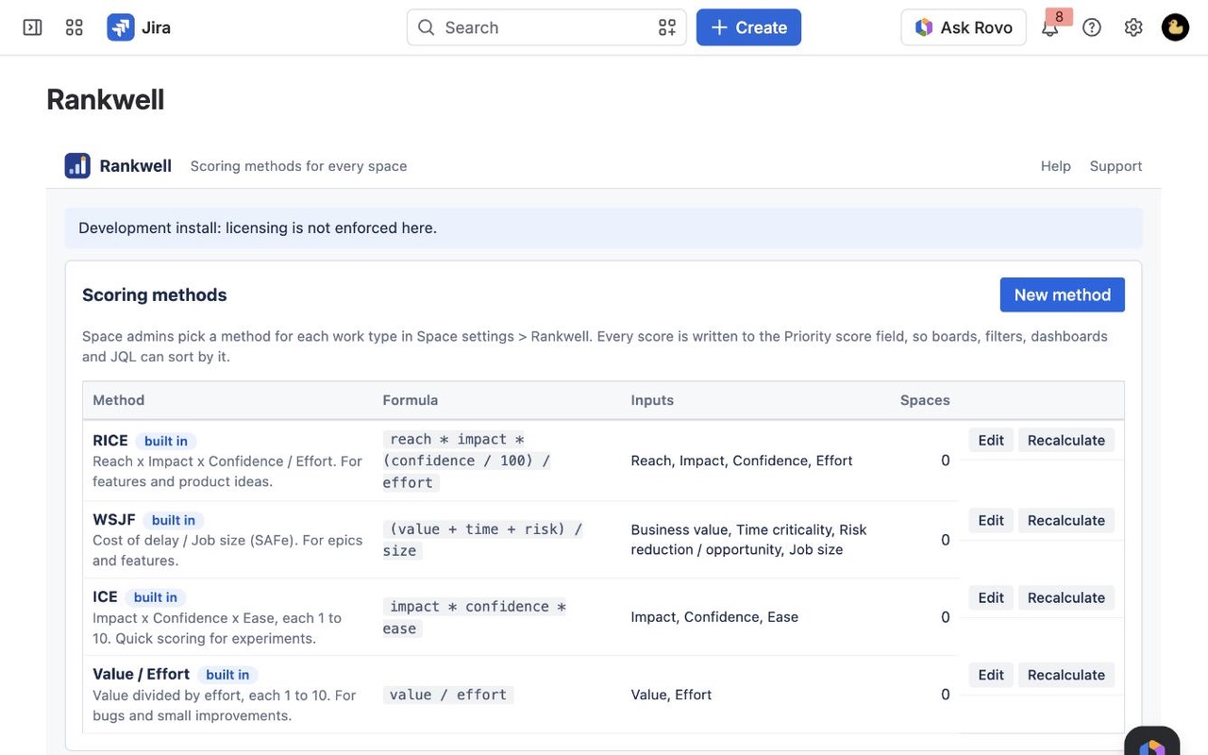This screenshot has width=1208, height=755.
Task: Recalculate the RICE method scores
Action: [x=1066, y=440]
